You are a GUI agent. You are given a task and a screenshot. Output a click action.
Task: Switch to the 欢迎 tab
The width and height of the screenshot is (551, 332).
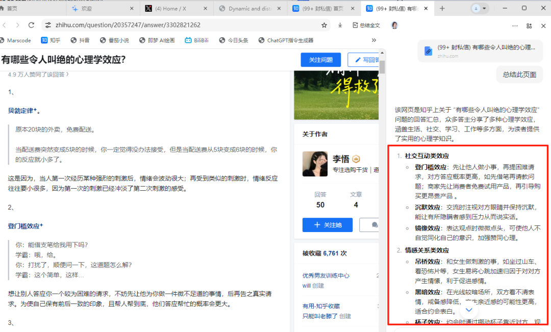102,9
